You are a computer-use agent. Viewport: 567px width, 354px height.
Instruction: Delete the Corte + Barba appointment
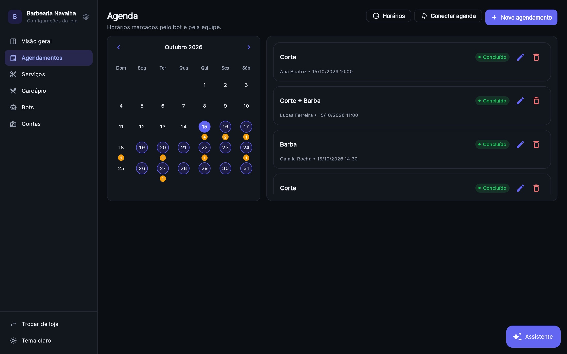536,101
